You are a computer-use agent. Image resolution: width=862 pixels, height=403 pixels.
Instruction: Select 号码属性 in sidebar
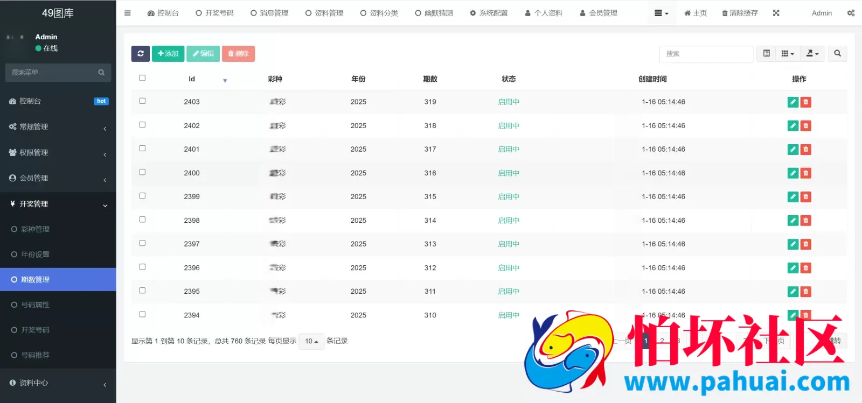pos(58,305)
